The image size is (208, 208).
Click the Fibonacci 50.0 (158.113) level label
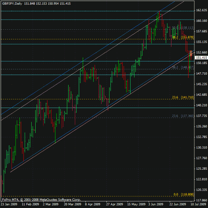click(183, 28)
